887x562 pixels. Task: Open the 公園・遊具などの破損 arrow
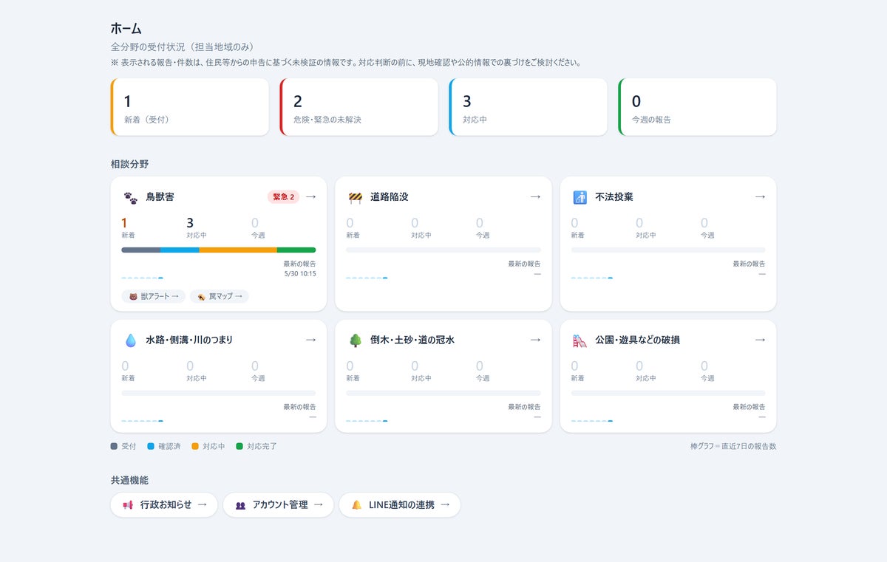[760, 340]
